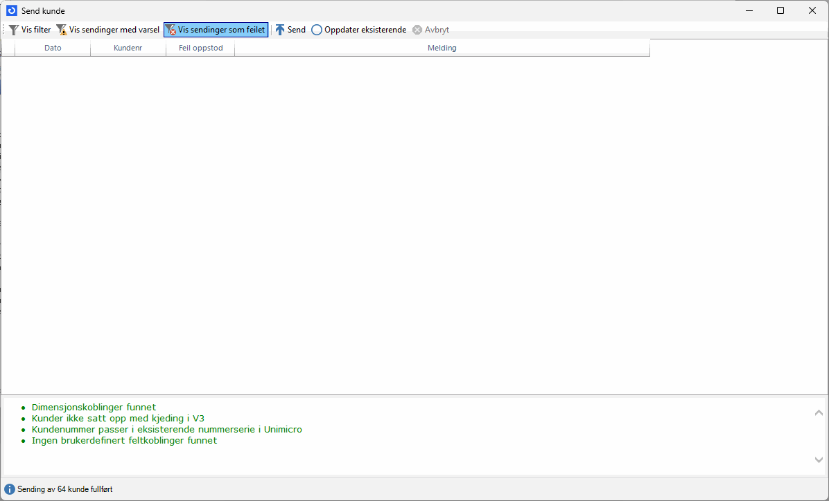Click the Kundenummer passer i eksisterende nummerserie message
The image size is (829, 501).
point(166,430)
